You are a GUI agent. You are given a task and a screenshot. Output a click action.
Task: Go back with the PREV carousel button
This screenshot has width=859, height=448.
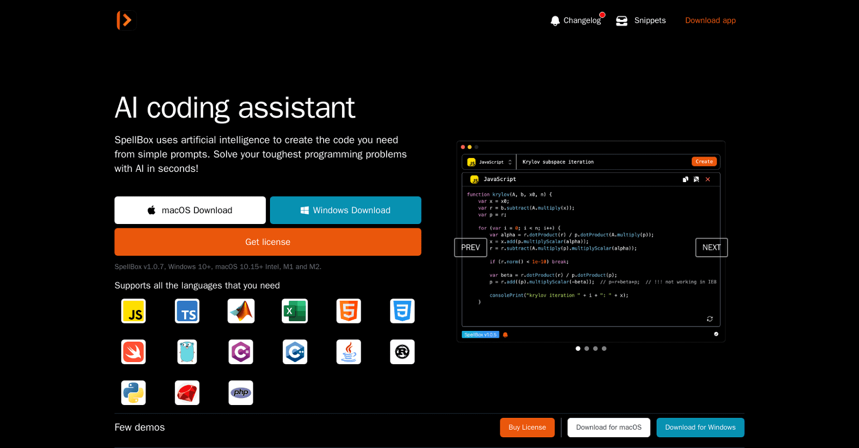470,248
